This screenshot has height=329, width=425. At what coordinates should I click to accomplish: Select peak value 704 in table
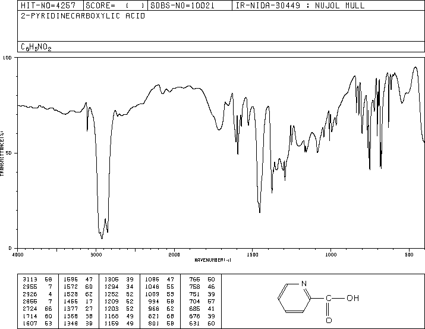click(194, 301)
